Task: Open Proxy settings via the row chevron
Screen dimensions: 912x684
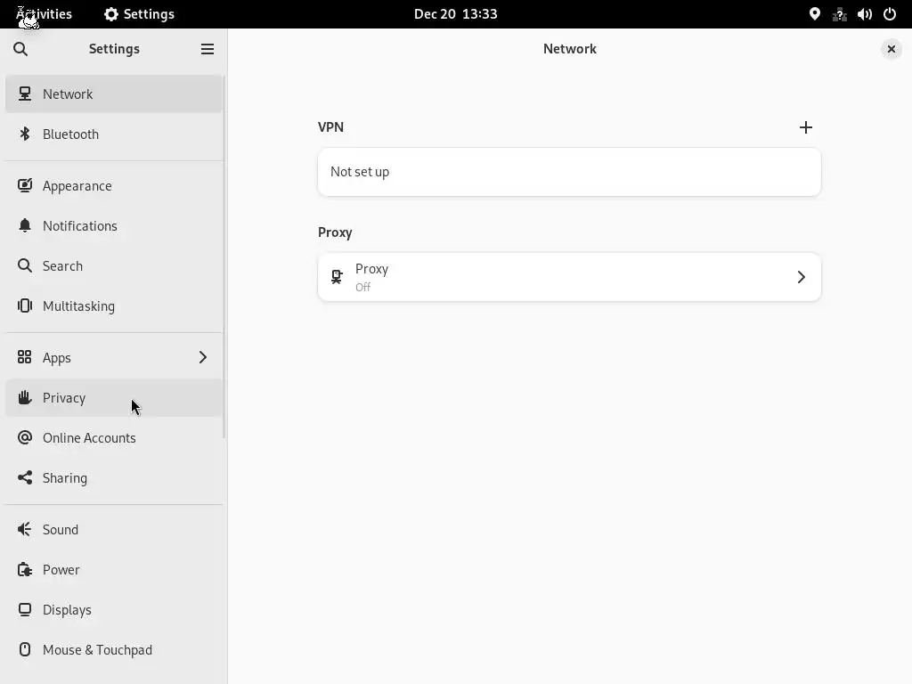Action: click(801, 277)
